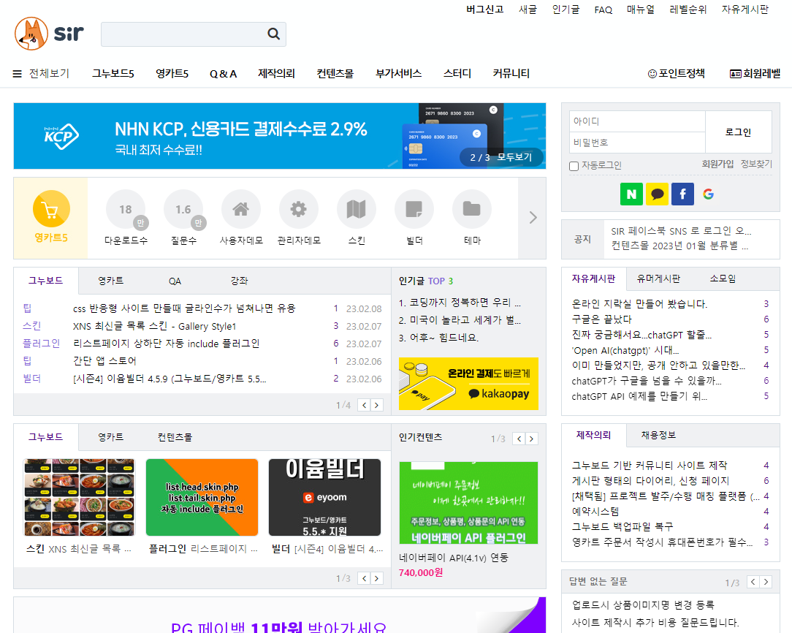Image resolution: width=792 pixels, height=633 pixels.
Task: Open the 커뮤니티 navigation menu
Action: click(511, 74)
